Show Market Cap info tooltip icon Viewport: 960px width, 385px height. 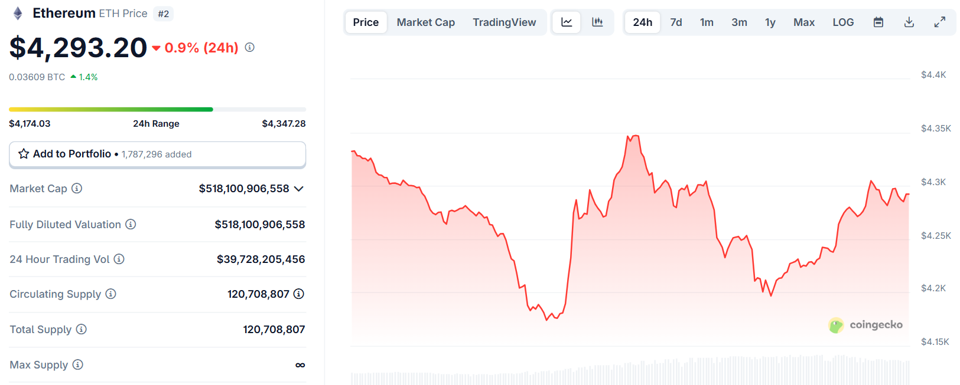click(x=77, y=188)
